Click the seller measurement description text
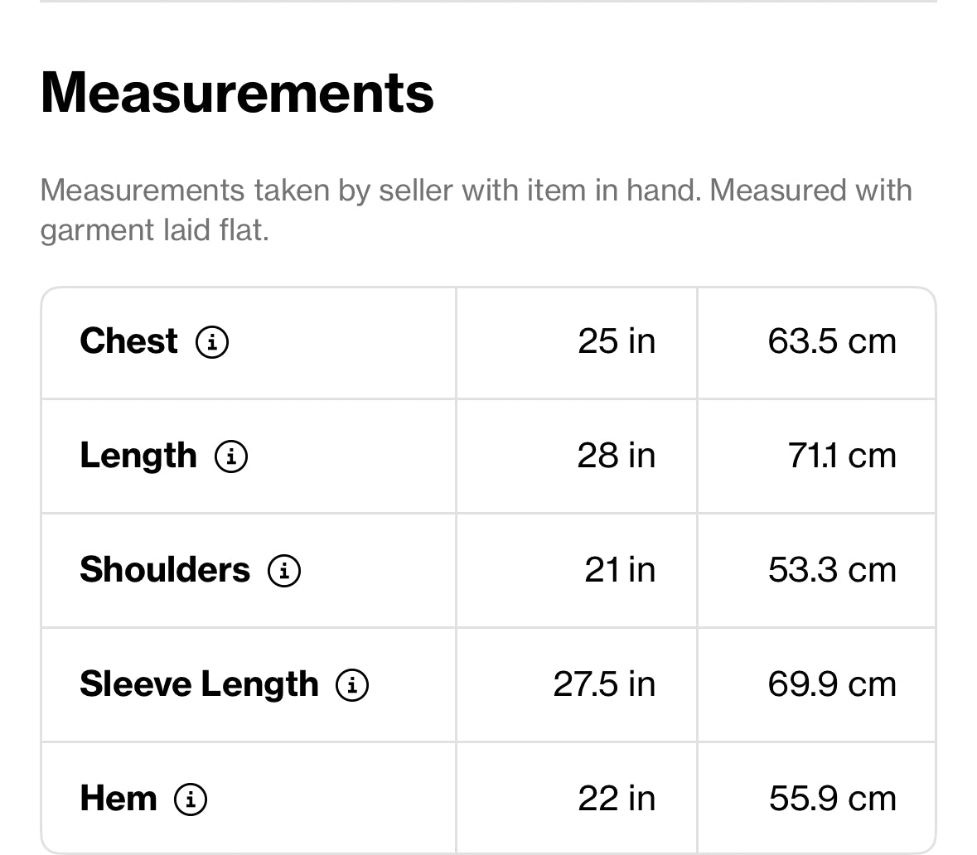The width and height of the screenshot is (977, 855). [x=476, y=210]
